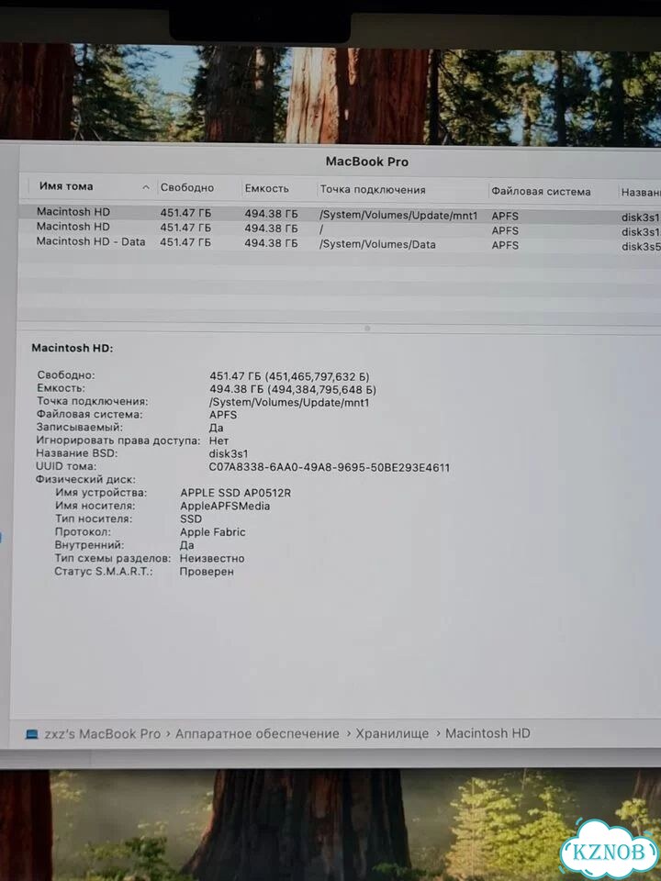Select the Macintosh HD row mounted at /
The height and width of the screenshot is (881, 661).
[x=340, y=229]
